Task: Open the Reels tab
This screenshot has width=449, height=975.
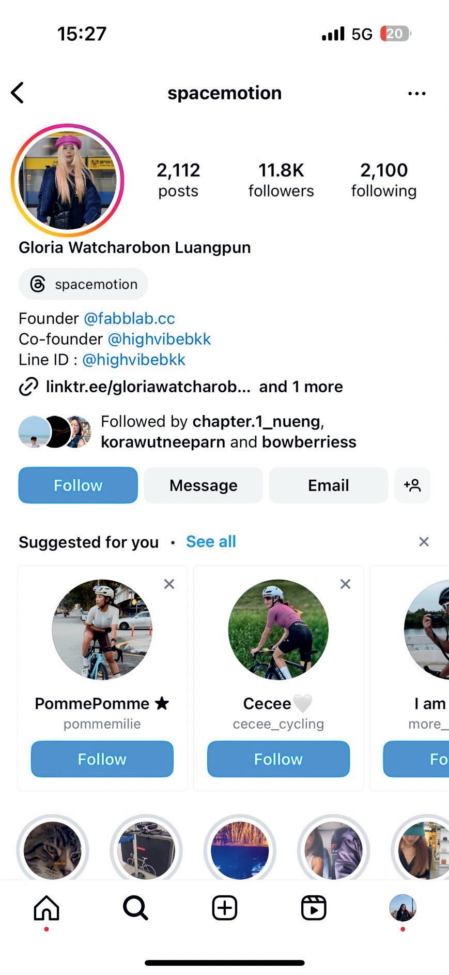Action: (x=314, y=908)
